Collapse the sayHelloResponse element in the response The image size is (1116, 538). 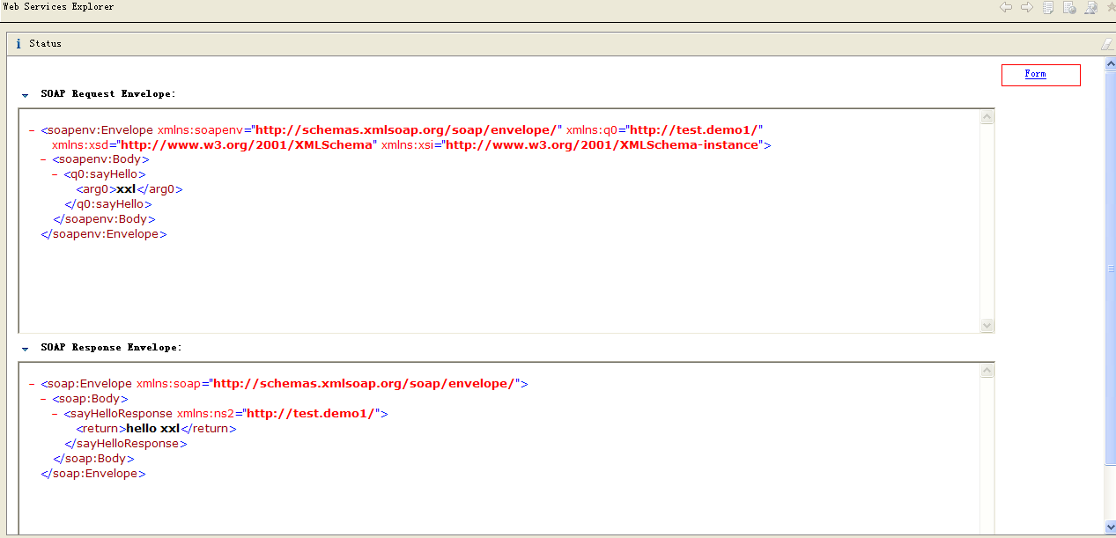tap(55, 413)
